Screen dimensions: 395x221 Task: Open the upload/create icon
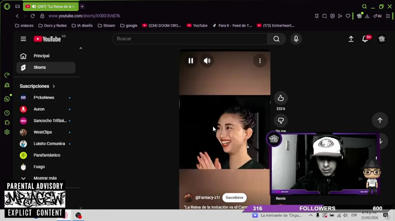pyautogui.click(x=351, y=39)
